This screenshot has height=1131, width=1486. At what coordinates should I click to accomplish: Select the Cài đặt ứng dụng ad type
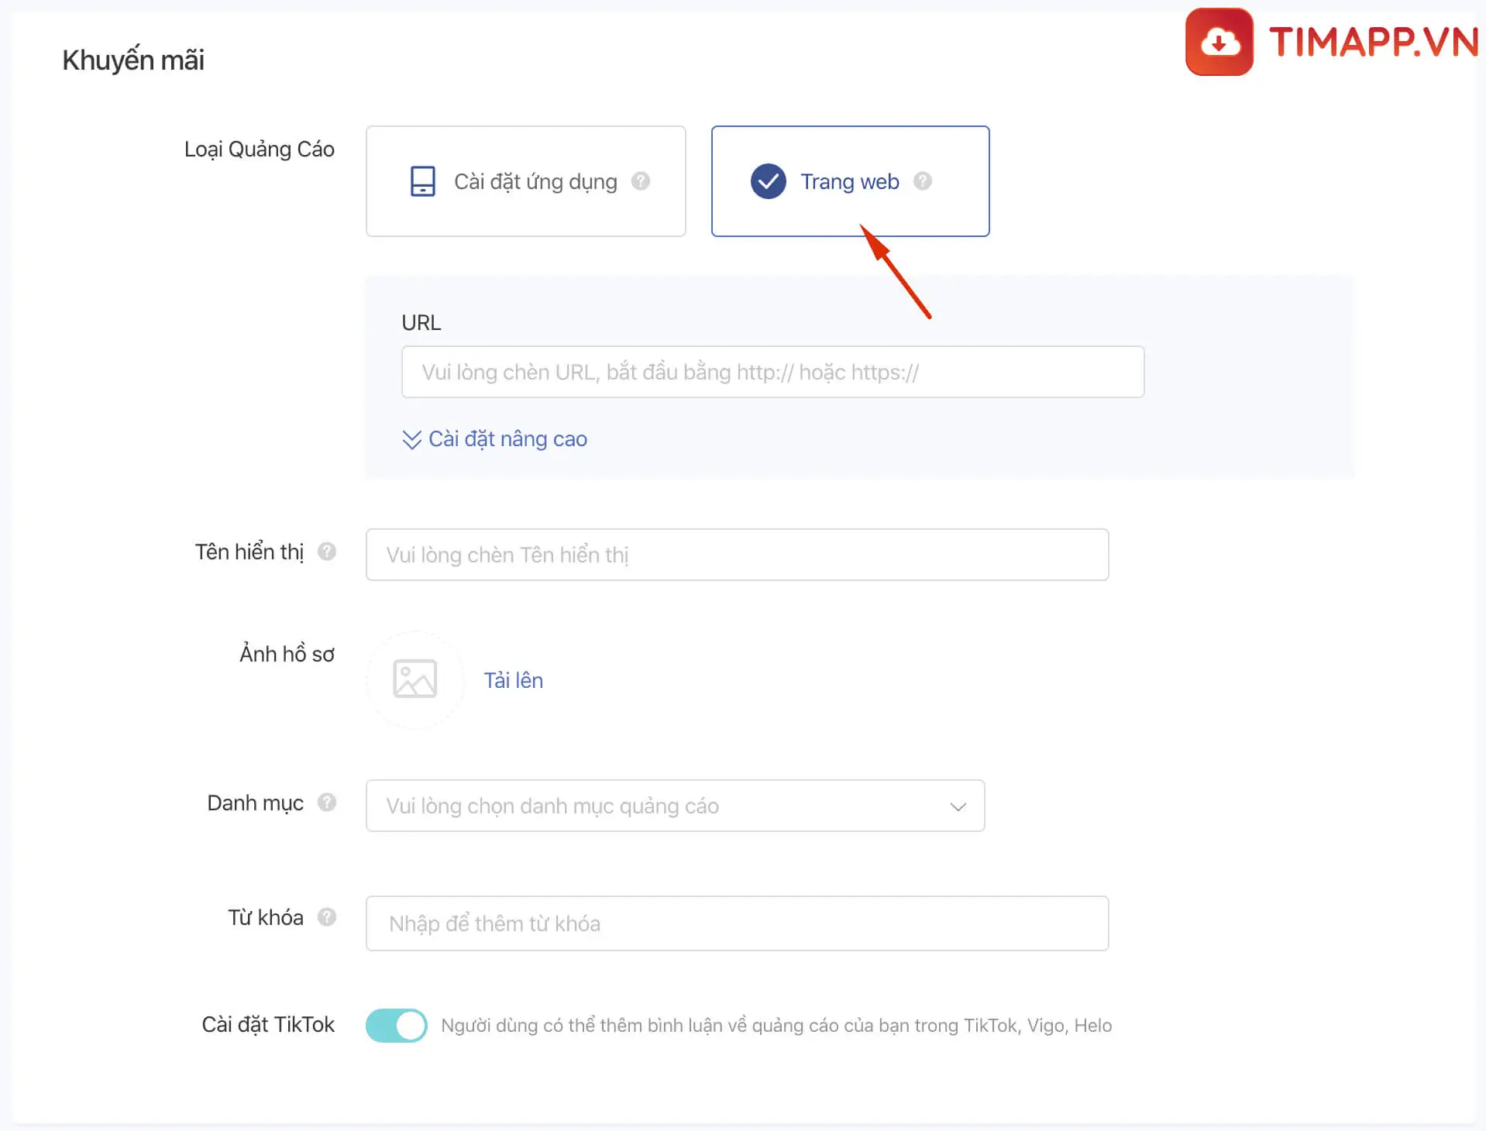coord(525,181)
